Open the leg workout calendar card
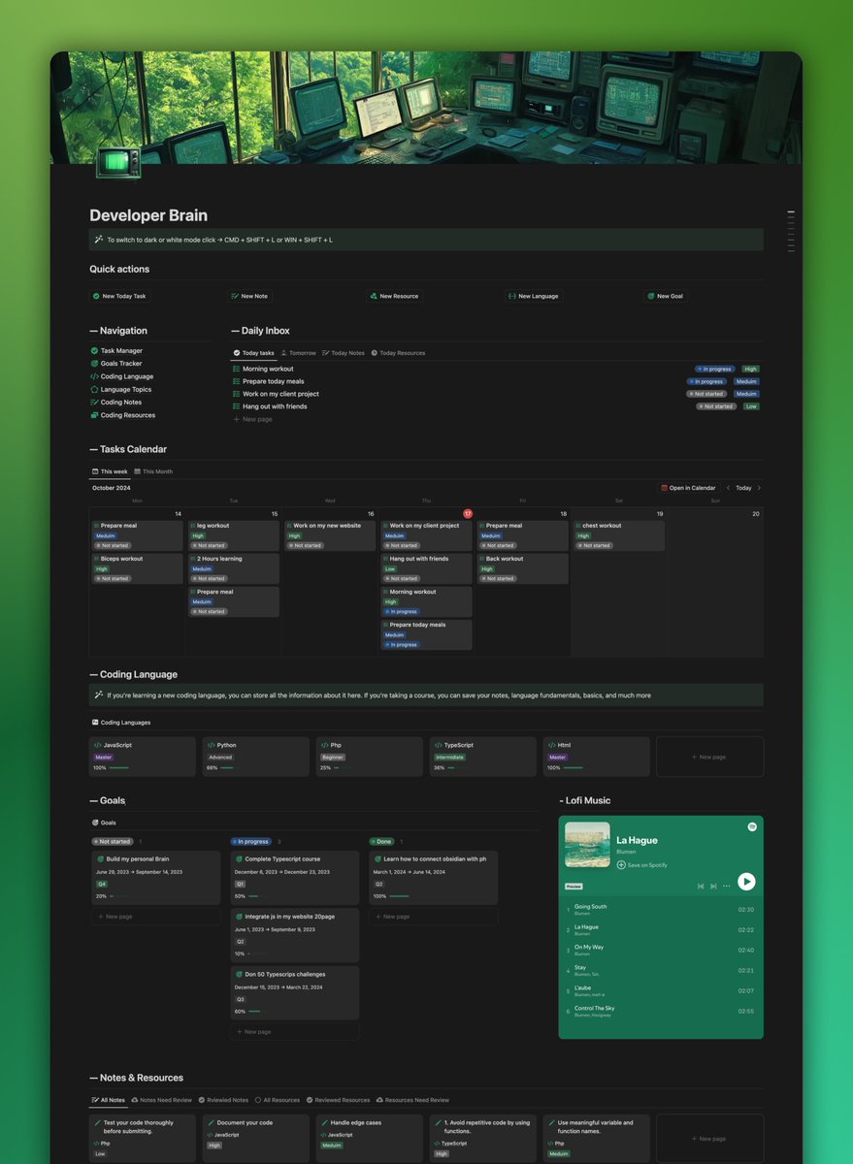853x1164 pixels. 233,535
